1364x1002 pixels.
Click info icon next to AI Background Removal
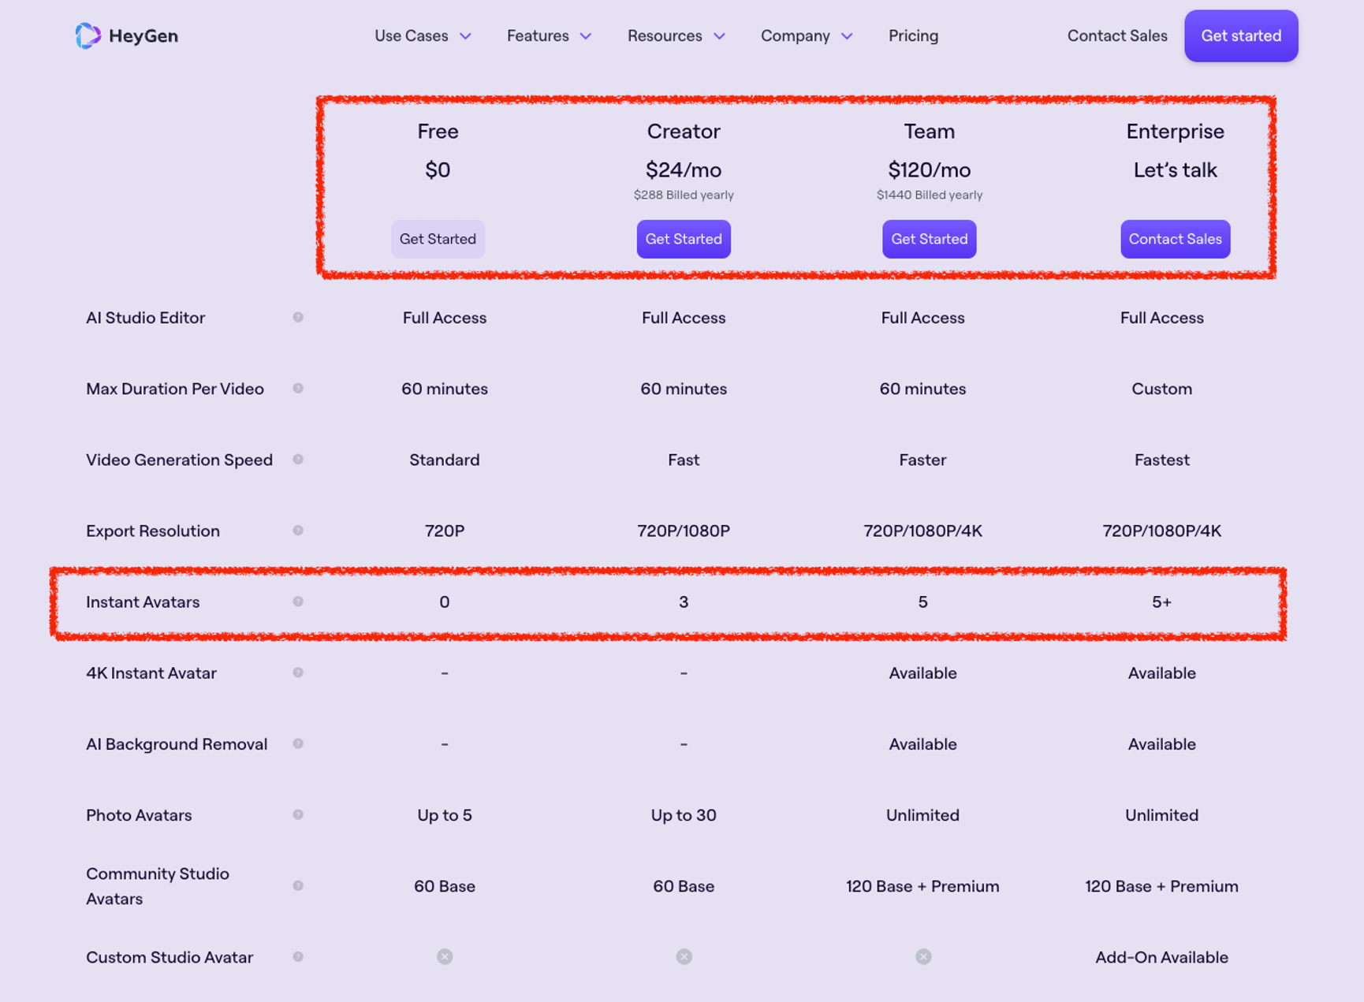point(298,743)
